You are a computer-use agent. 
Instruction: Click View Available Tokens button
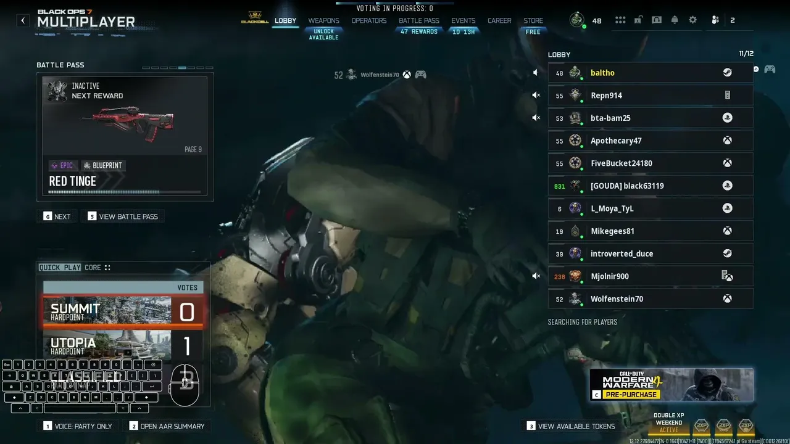pyautogui.click(x=571, y=426)
